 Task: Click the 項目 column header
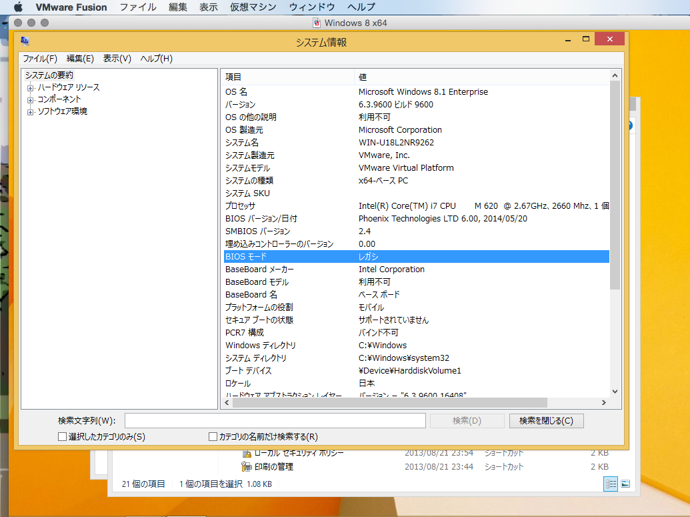click(289, 77)
